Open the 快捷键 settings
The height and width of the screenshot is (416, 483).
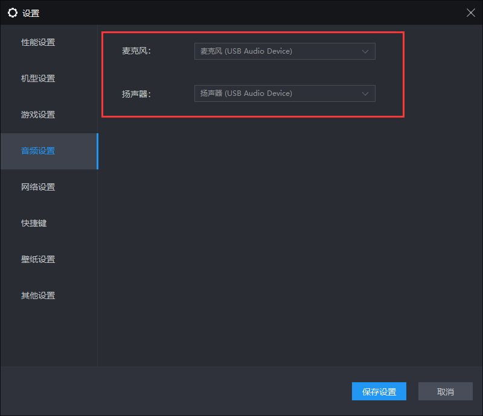click(x=34, y=223)
